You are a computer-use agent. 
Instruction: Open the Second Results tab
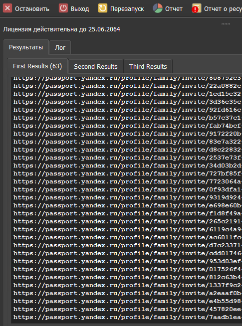pos(96,66)
